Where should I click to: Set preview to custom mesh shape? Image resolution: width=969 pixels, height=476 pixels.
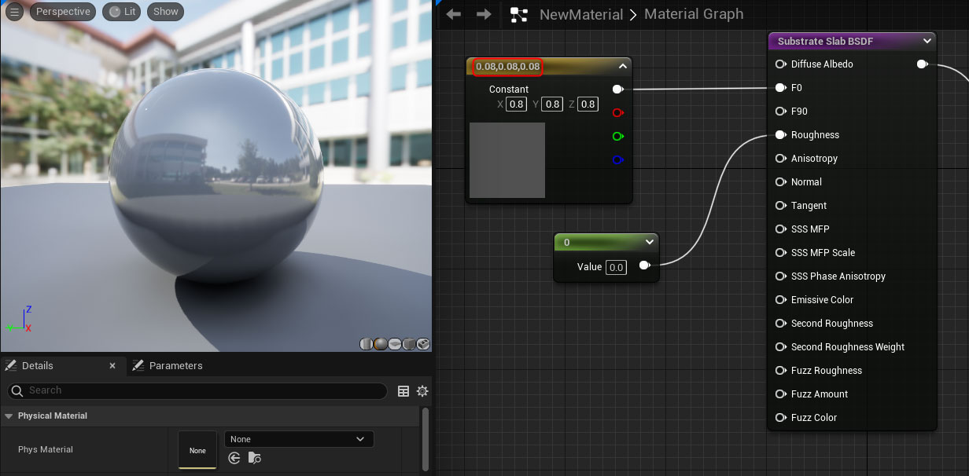point(422,344)
